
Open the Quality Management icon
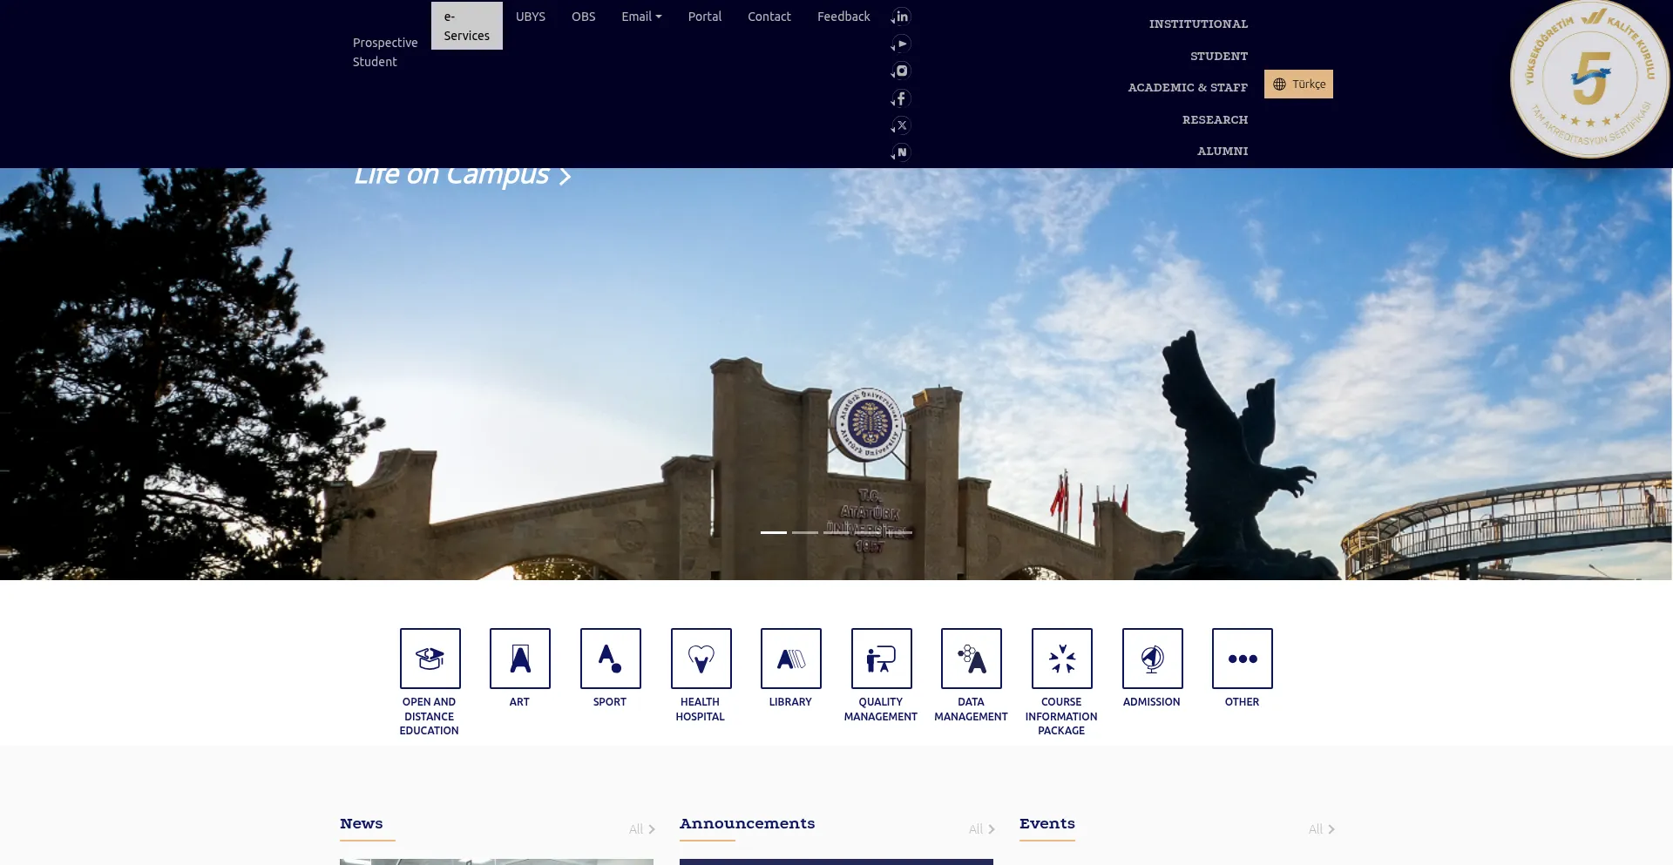coord(881,659)
